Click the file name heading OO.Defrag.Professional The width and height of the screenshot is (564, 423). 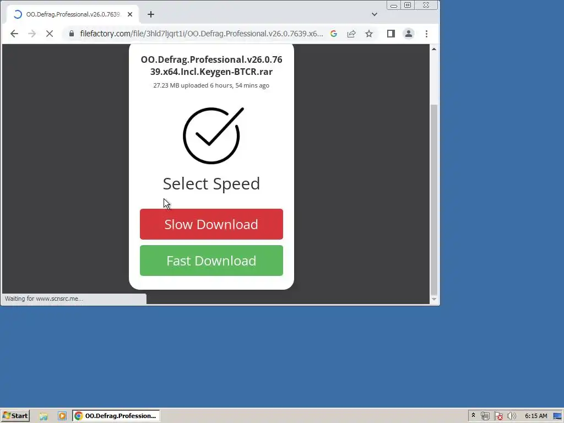tap(211, 66)
